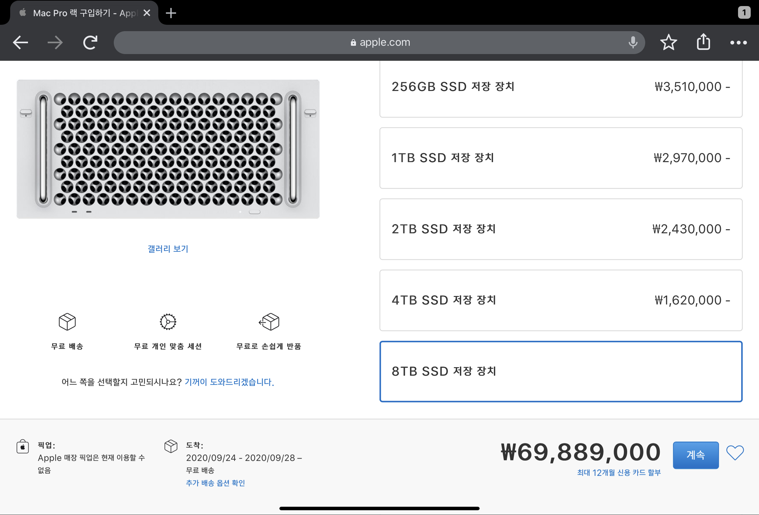759x515 pixels.
Task: Select the 2TB SSD storage option
Action: click(560, 229)
